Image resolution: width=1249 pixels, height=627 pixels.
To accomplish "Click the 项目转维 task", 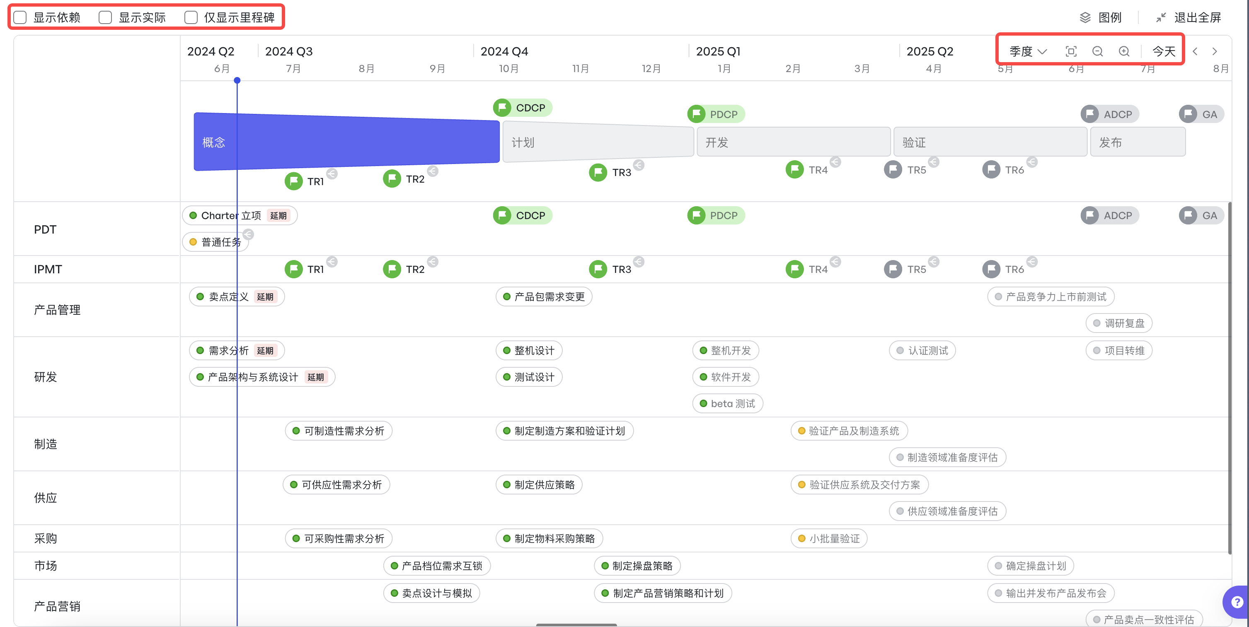I will point(1119,350).
